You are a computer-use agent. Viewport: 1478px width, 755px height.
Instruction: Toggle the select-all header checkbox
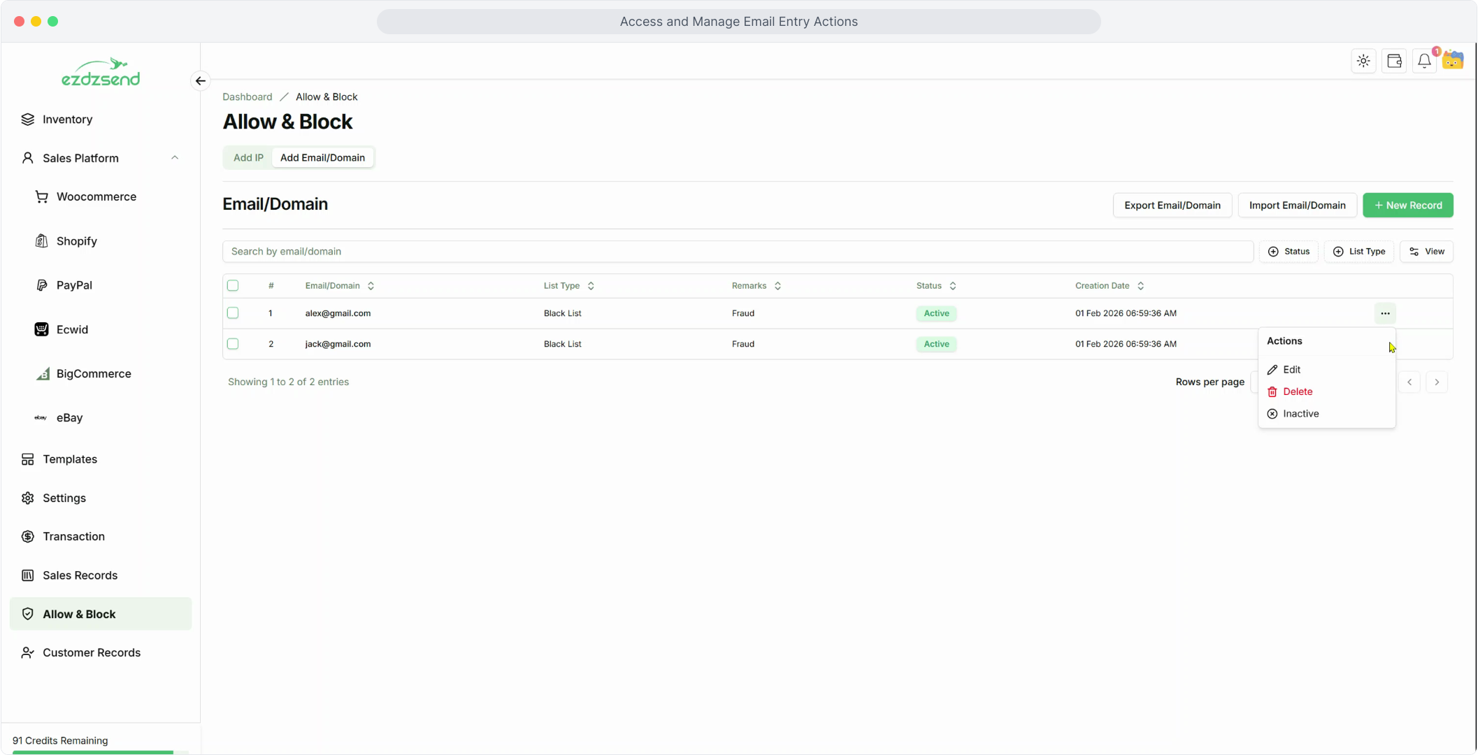[x=233, y=285]
